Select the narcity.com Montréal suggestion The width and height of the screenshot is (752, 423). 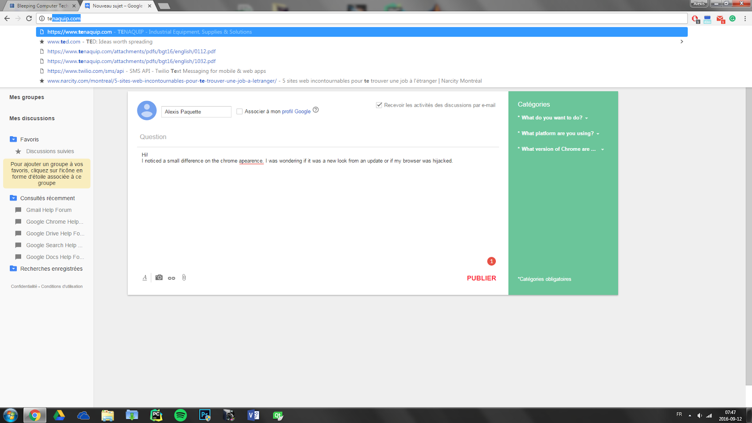pos(362,81)
